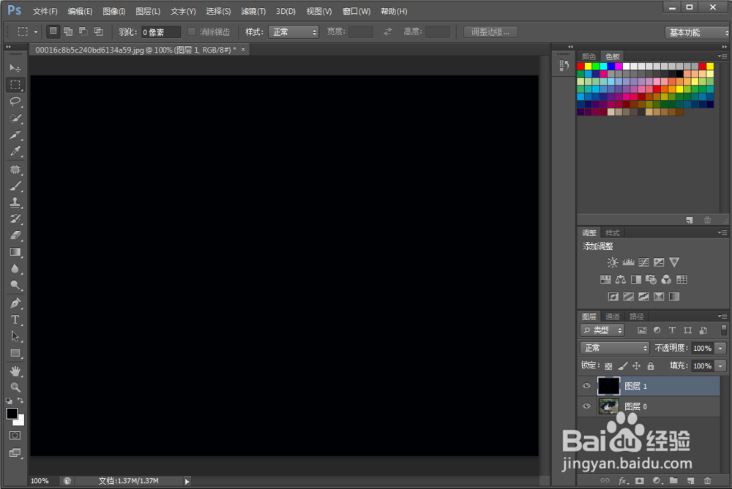Hide 图层 1 layer visibility

click(586, 386)
